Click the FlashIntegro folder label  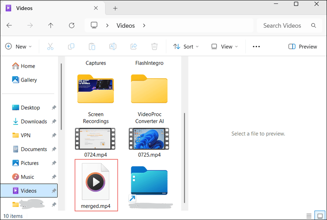[x=149, y=63]
